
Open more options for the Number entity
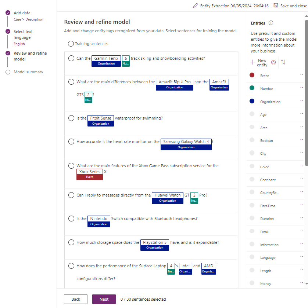tap(301, 88)
